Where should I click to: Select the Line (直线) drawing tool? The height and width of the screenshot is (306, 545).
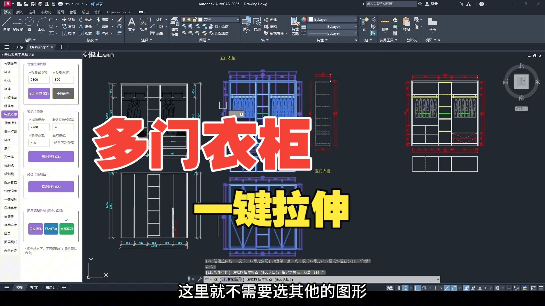[x=7, y=24]
